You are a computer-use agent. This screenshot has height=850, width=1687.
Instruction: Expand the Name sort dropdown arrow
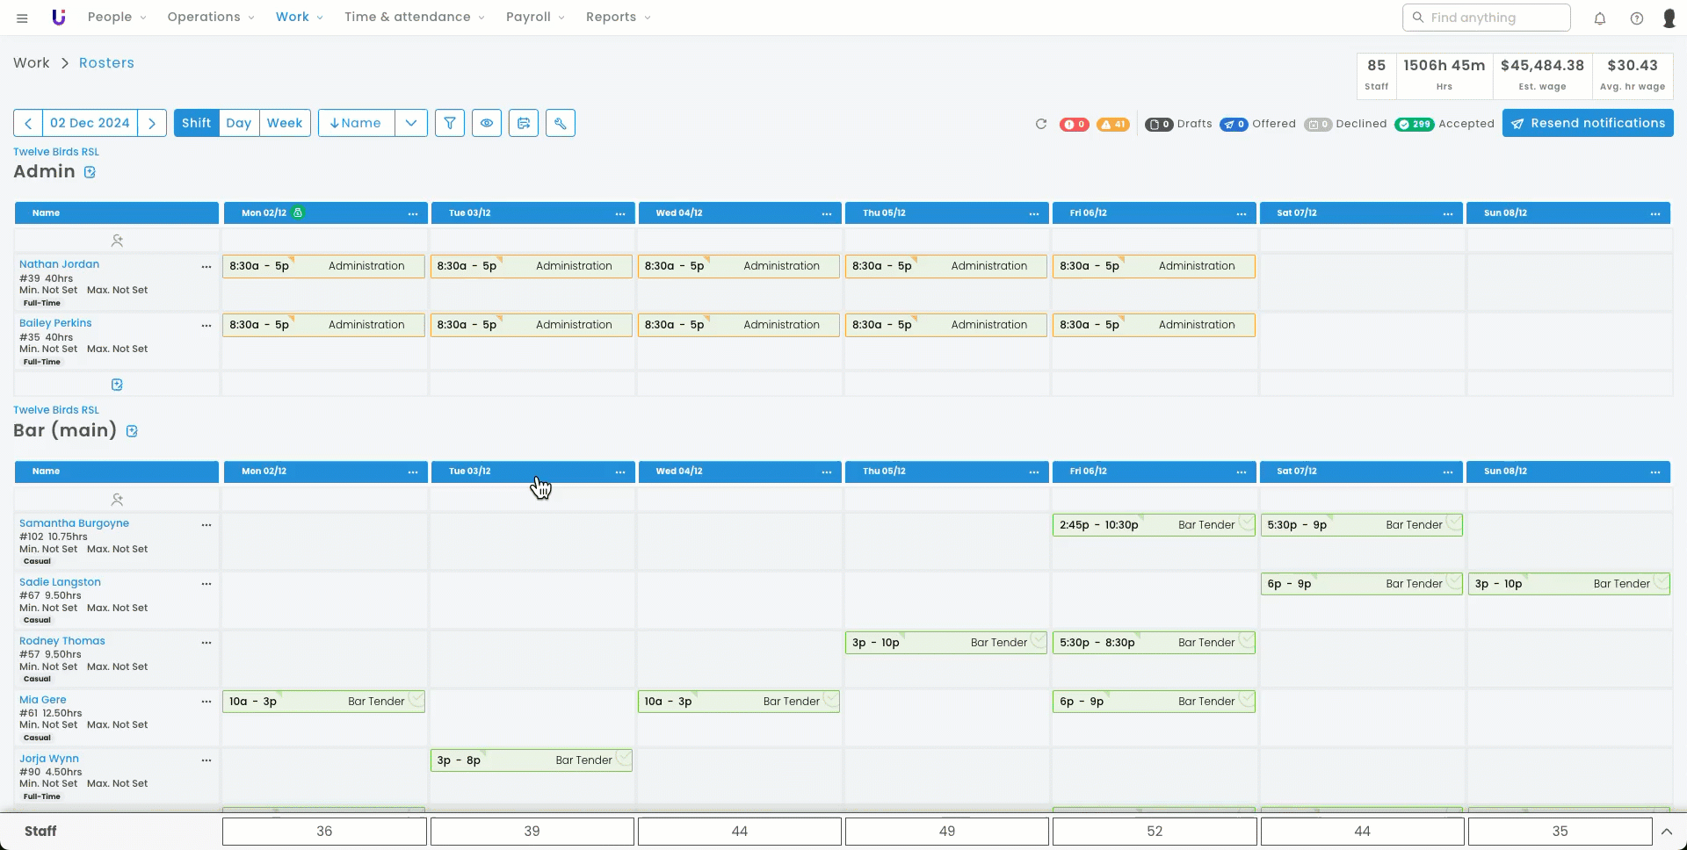pyautogui.click(x=411, y=123)
